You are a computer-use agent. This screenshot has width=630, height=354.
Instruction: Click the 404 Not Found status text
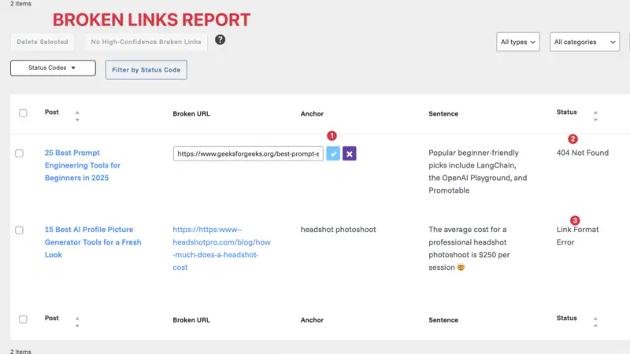[x=582, y=153]
